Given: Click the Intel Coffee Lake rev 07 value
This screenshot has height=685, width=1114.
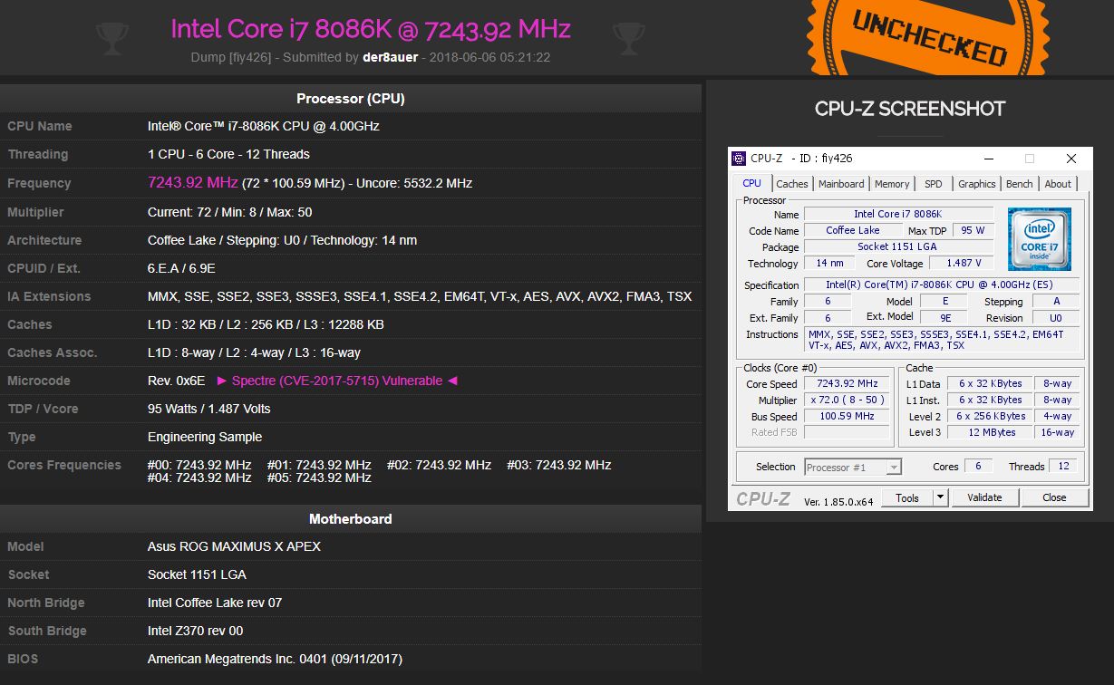Looking at the screenshot, I should [x=215, y=603].
